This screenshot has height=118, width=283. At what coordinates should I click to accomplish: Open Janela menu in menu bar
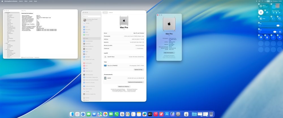coord(31,1)
